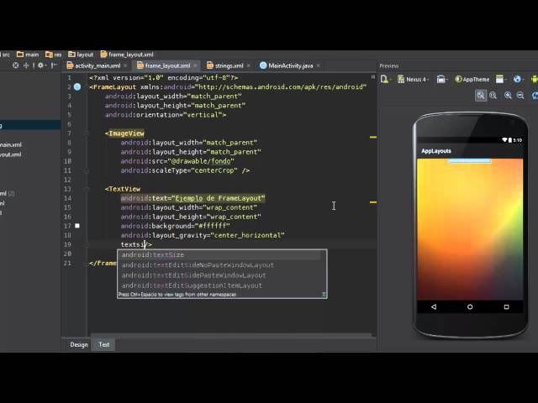
Task: Close the MainActivity.java tab
Action: [318, 65]
